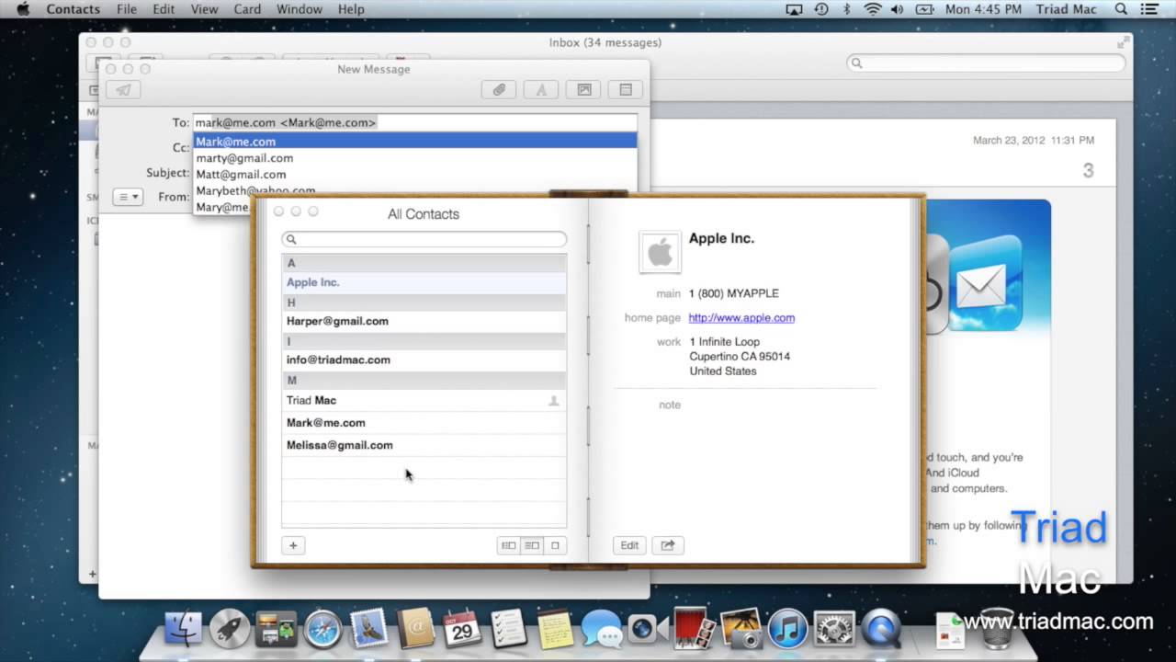Choose Mark@me.com autocomplete suggestion

[x=414, y=142]
